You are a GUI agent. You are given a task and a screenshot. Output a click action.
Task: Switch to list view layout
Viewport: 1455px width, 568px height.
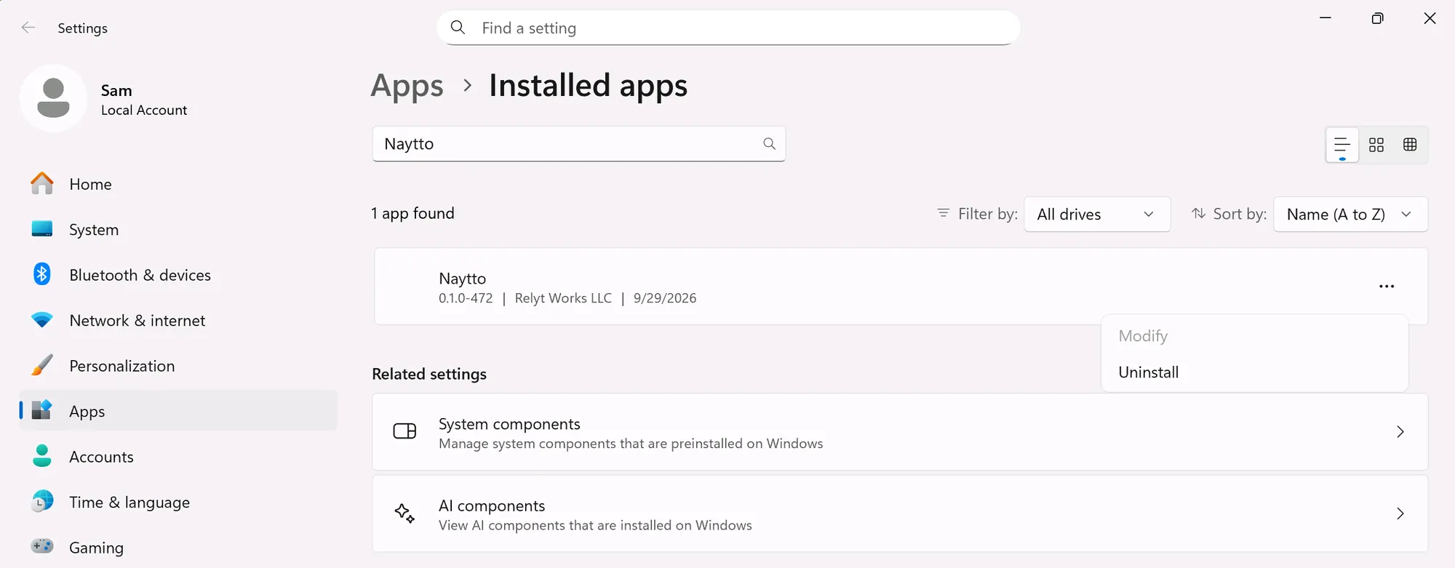1342,145
